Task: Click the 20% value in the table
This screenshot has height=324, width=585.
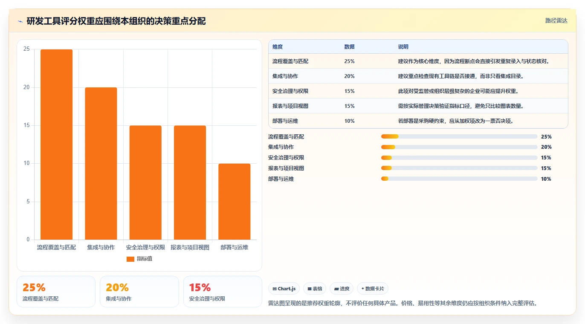Action: coord(349,76)
